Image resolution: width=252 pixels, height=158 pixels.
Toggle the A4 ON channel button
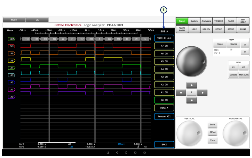click(x=164, y=69)
